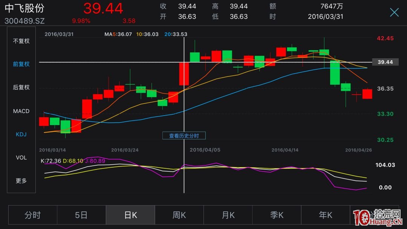Image resolution: width=407 pixels, height=229 pixels.
Task: Close the chart with the X icon
Action: coord(394,12)
